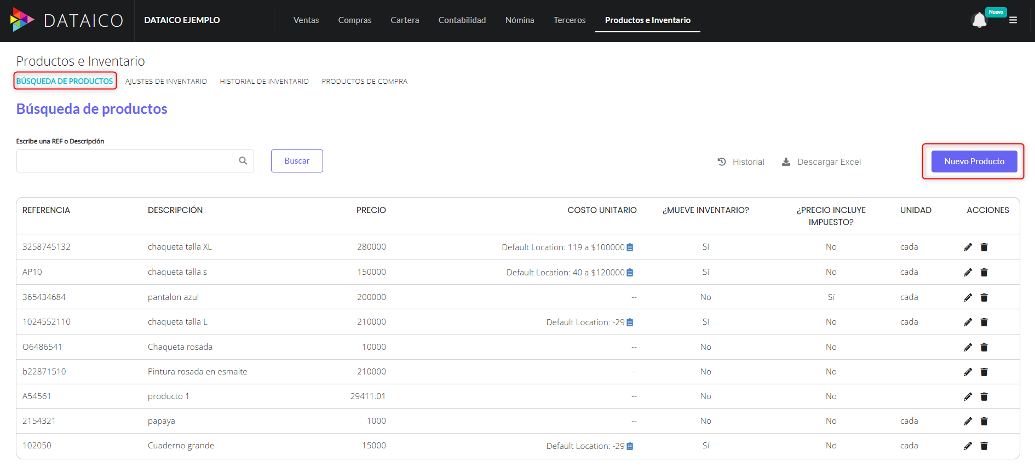Edit product chaqueta talla XL
The image size is (1035, 467).
pyautogui.click(x=968, y=247)
